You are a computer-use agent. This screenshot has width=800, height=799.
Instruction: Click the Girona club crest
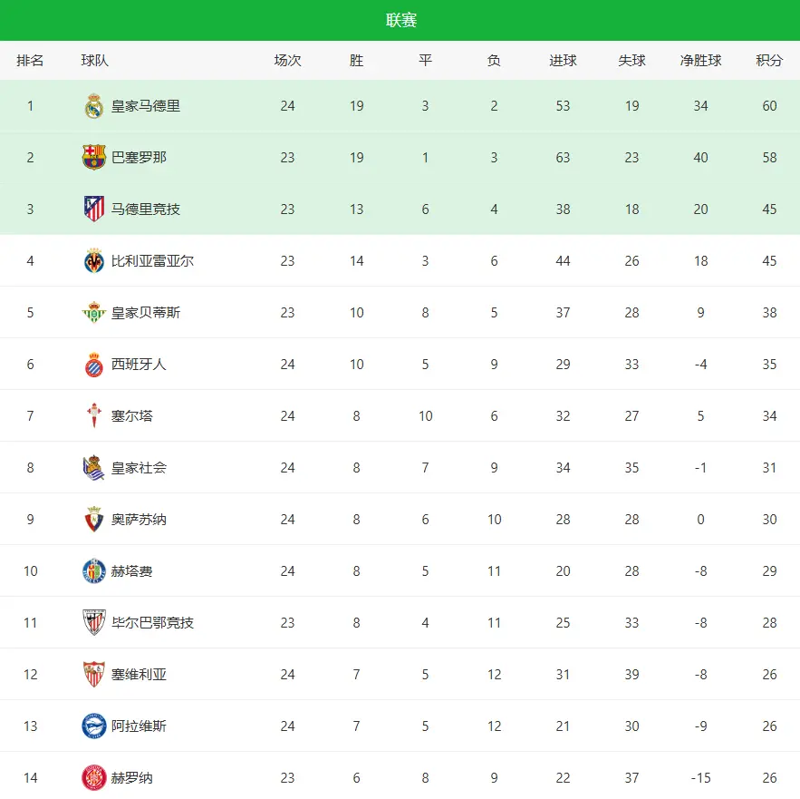(x=94, y=778)
